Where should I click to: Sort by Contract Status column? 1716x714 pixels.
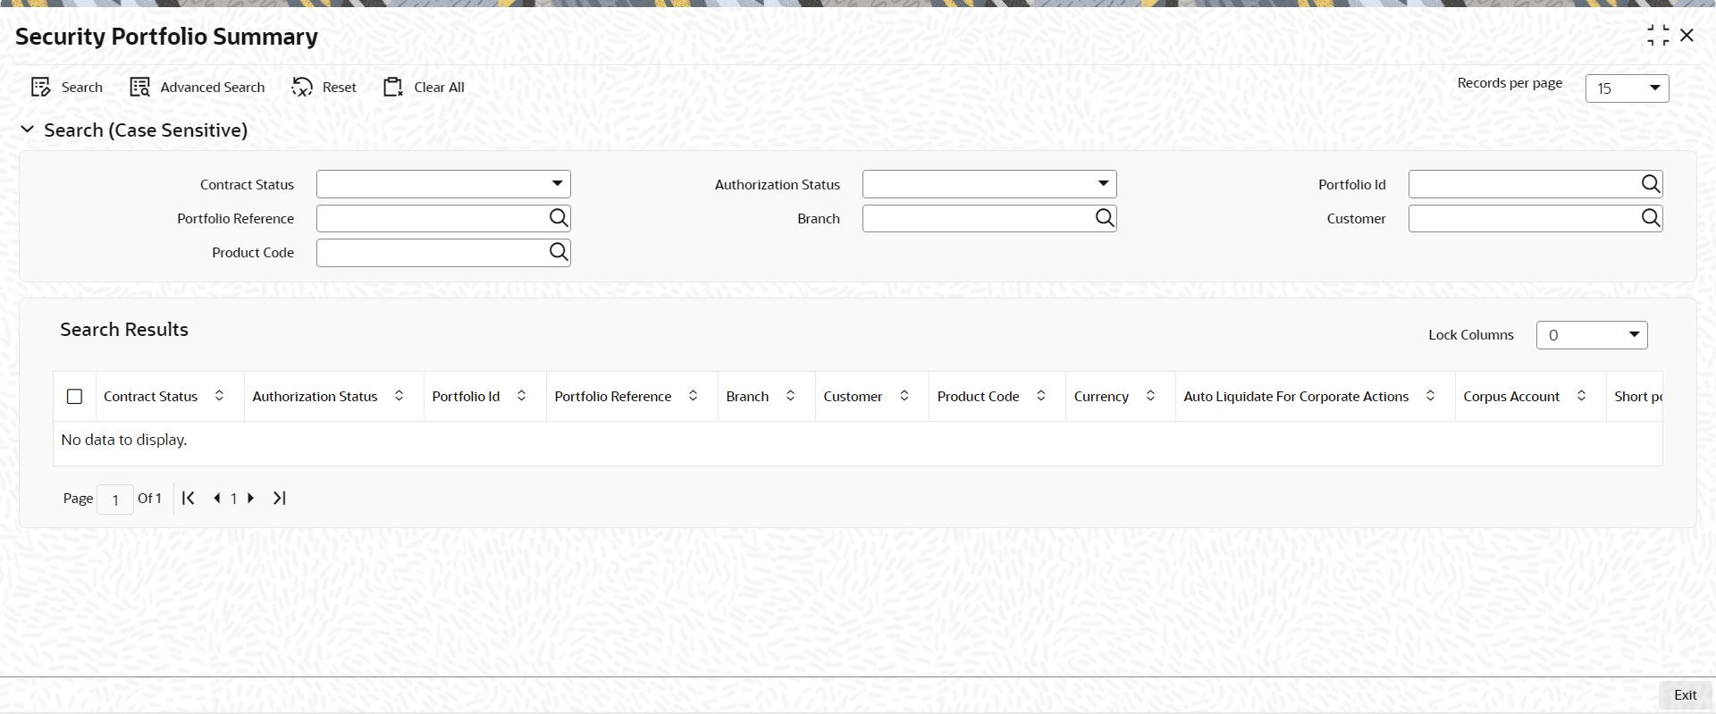click(219, 396)
